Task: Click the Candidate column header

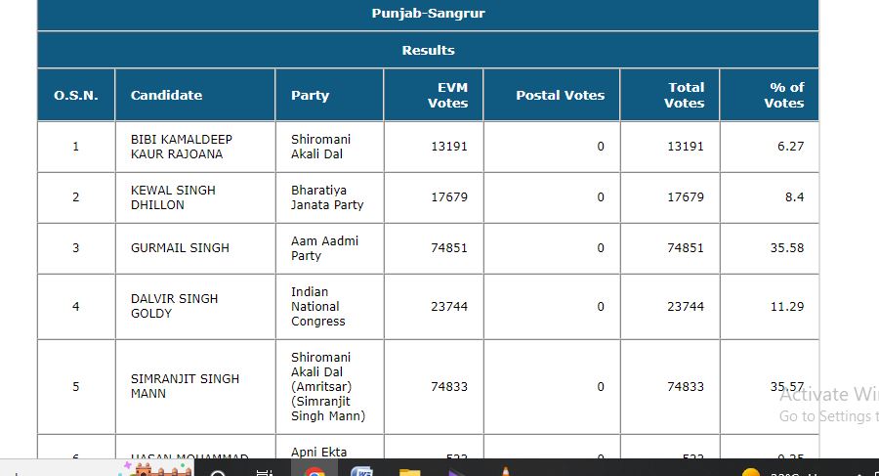Action: (x=166, y=95)
